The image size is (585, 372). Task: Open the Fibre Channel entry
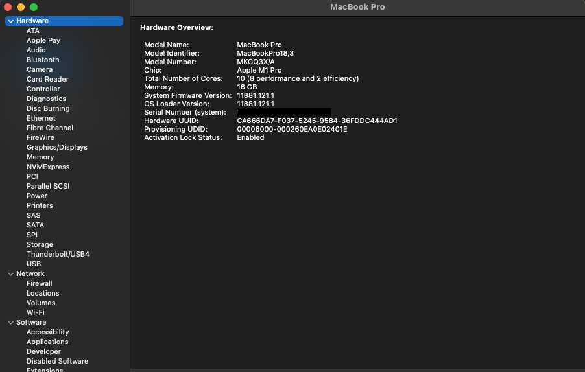tap(50, 128)
